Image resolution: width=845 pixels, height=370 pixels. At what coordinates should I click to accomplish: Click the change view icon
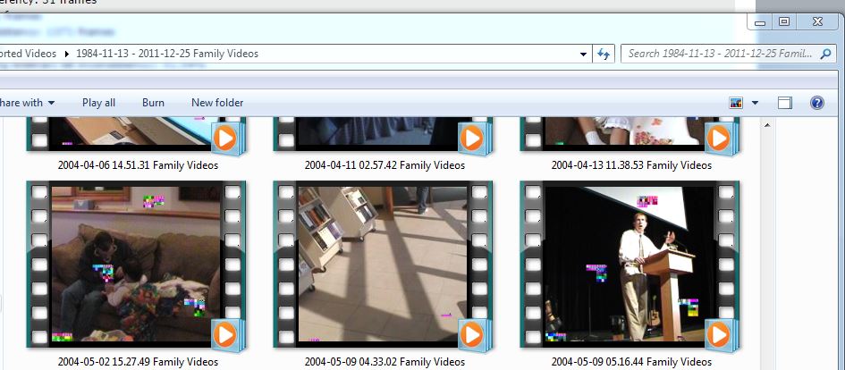click(x=736, y=103)
